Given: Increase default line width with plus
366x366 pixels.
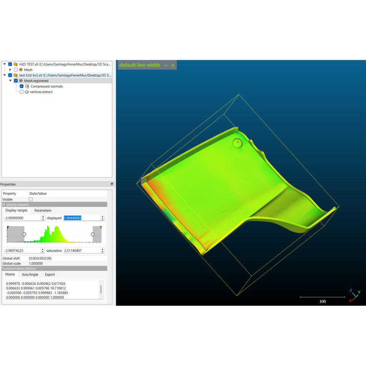Looking at the screenshot, I should [x=173, y=65].
